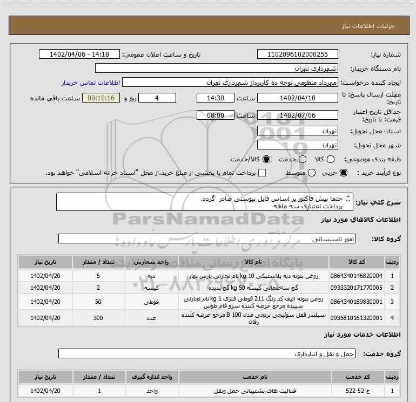Click the سیلندر قفل سوئیچی item name

(x=253, y=318)
